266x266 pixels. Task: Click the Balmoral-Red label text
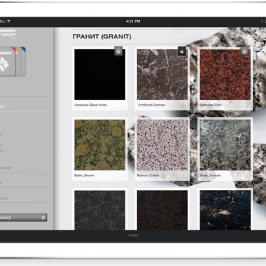pyautogui.click(x=211, y=105)
